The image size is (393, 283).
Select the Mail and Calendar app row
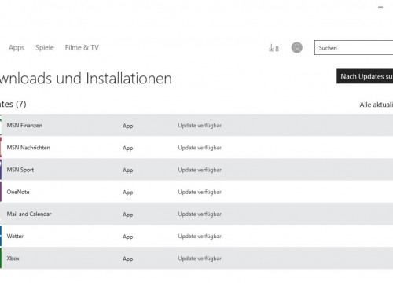196,214
